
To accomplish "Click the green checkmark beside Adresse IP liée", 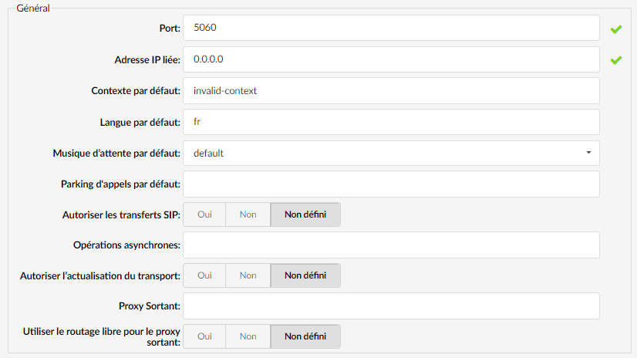I will [616, 60].
